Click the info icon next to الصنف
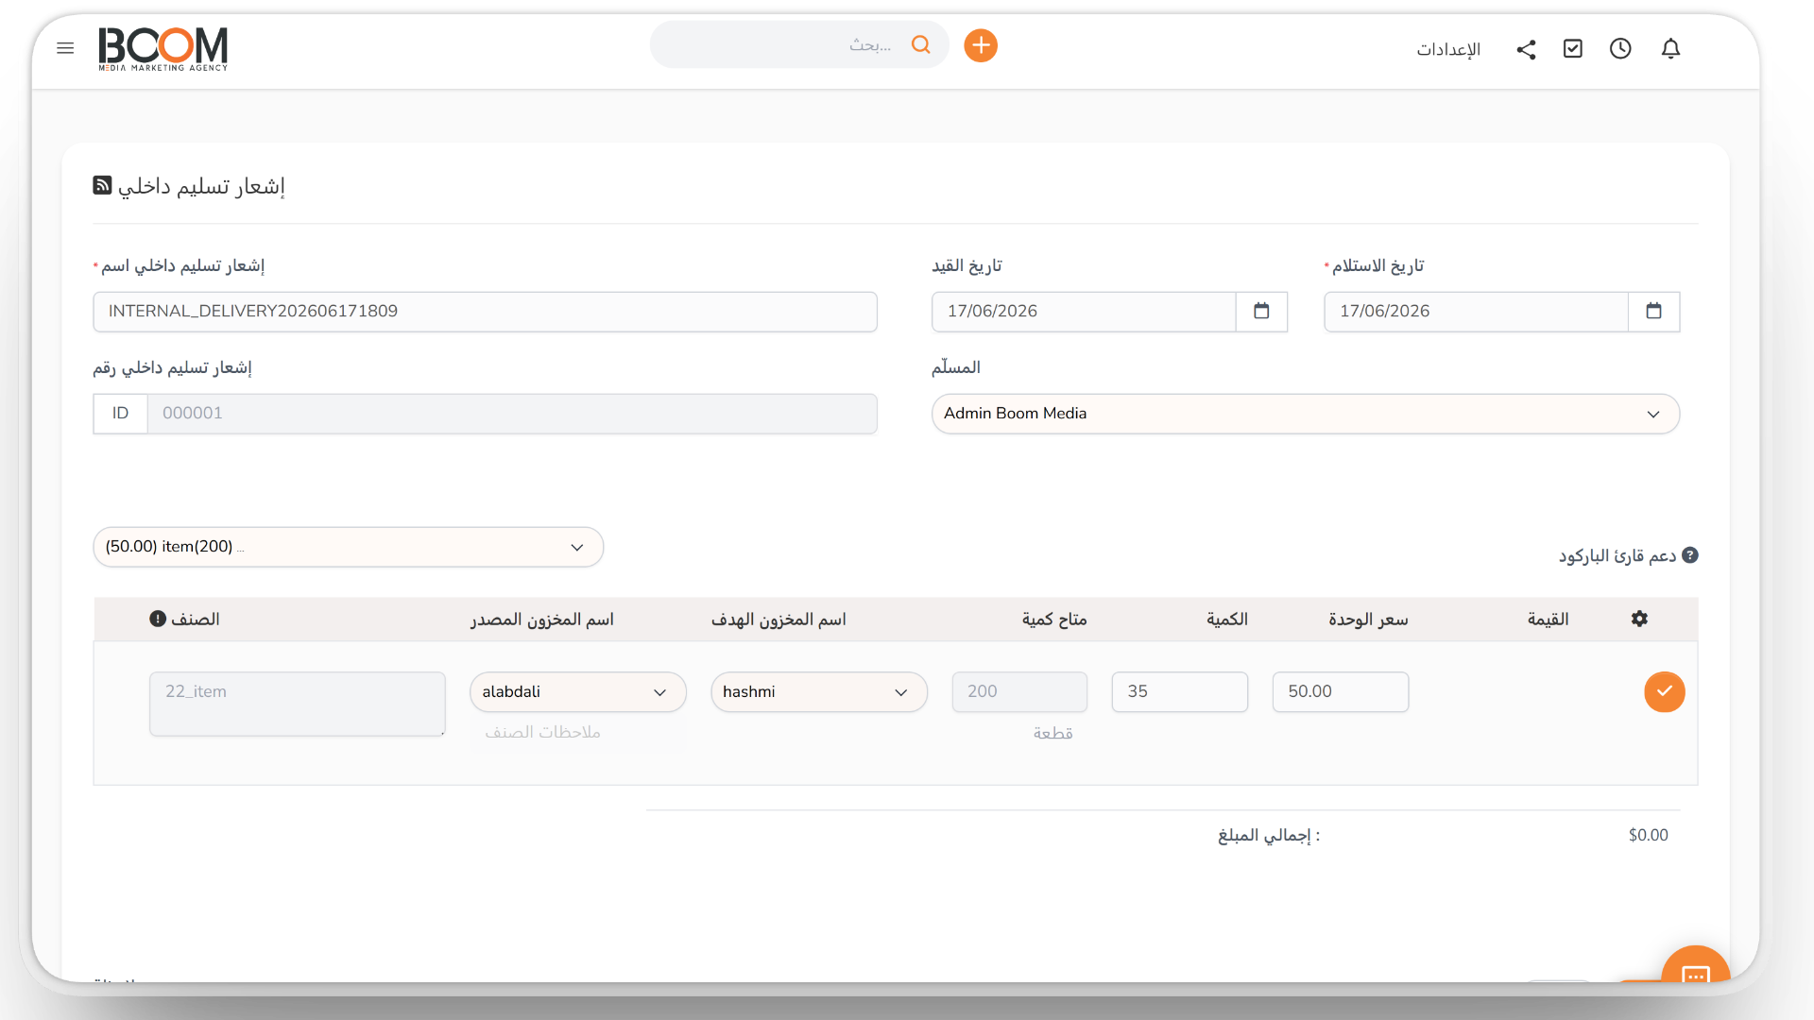This screenshot has width=1814, height=1020. click(158, 619)
